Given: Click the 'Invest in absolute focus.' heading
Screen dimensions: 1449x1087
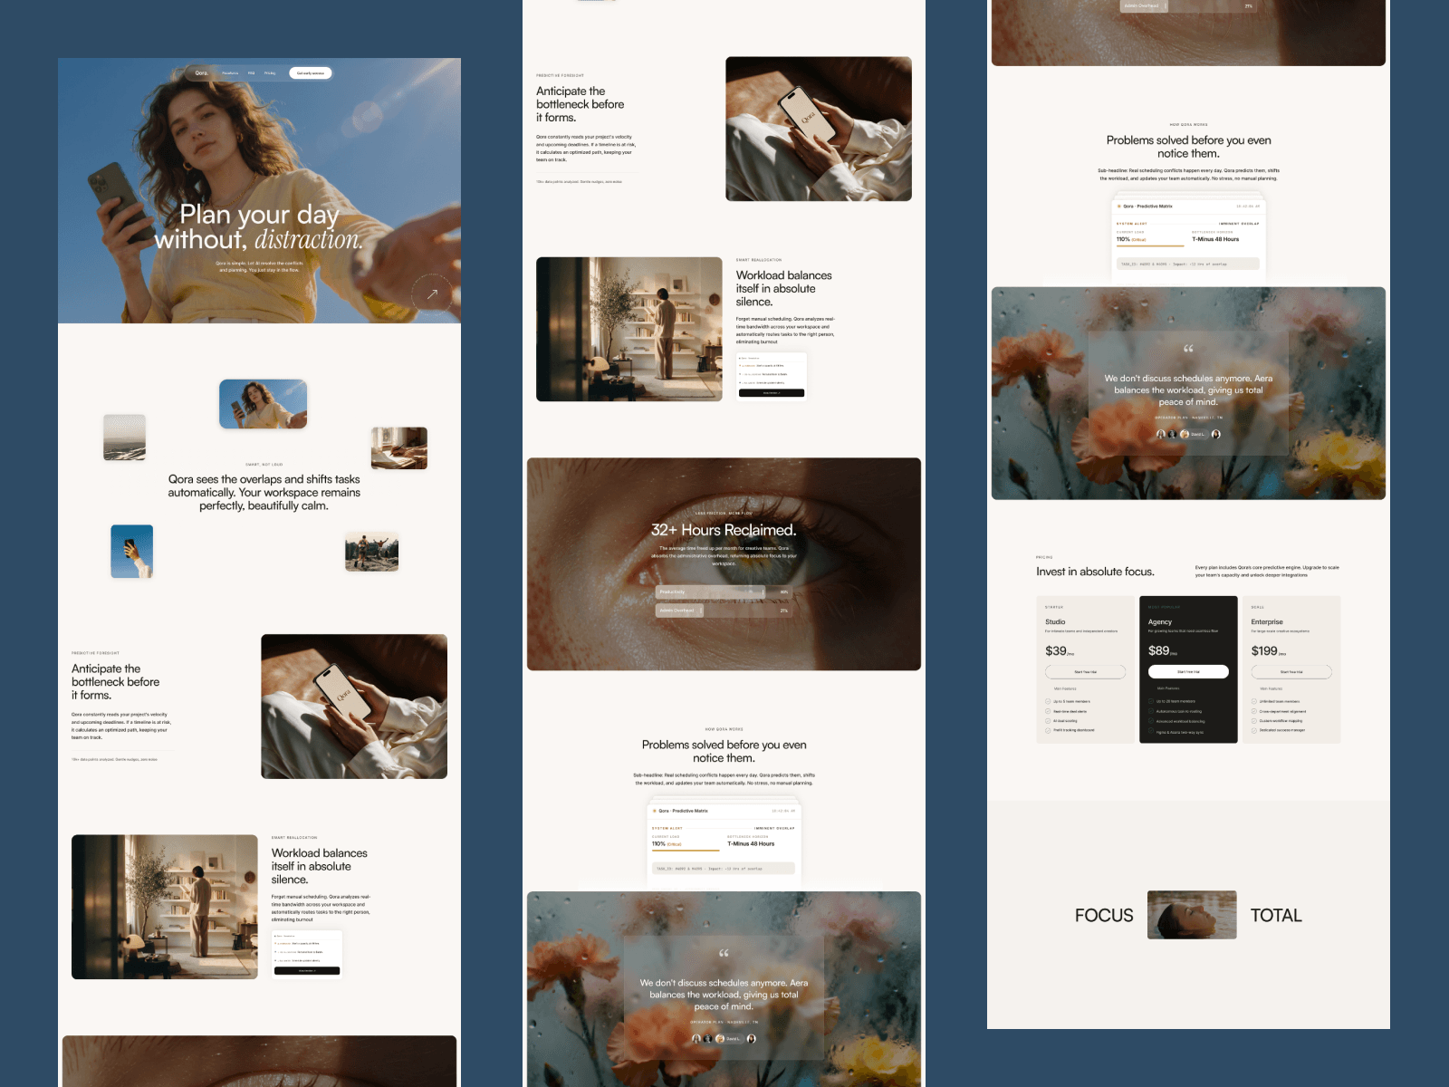Looking at the screenshot, I should coord(1095,572).
